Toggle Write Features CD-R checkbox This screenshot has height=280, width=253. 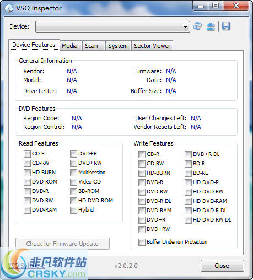pos(142,154)
